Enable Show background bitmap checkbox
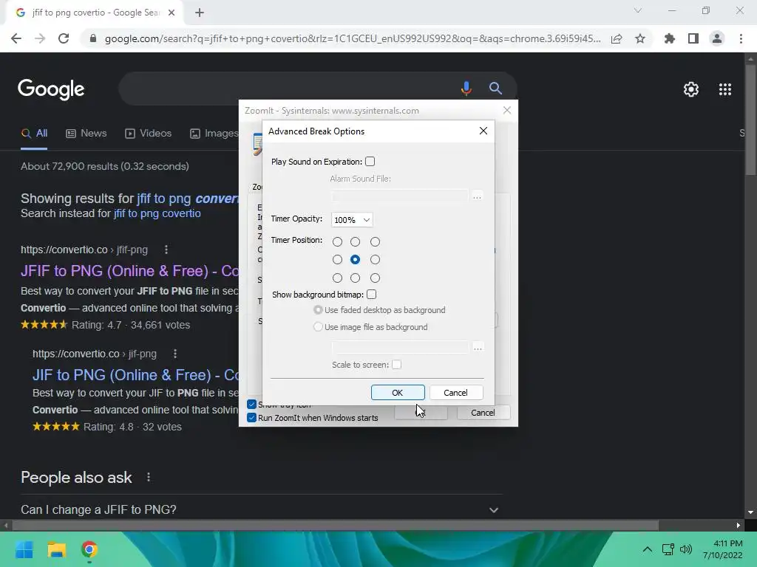Viewport: 757px width, 567px height. click(371, 294)
